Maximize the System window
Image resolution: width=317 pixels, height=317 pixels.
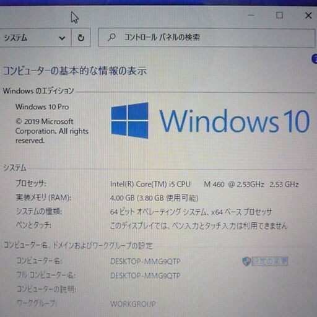(279, 15)
